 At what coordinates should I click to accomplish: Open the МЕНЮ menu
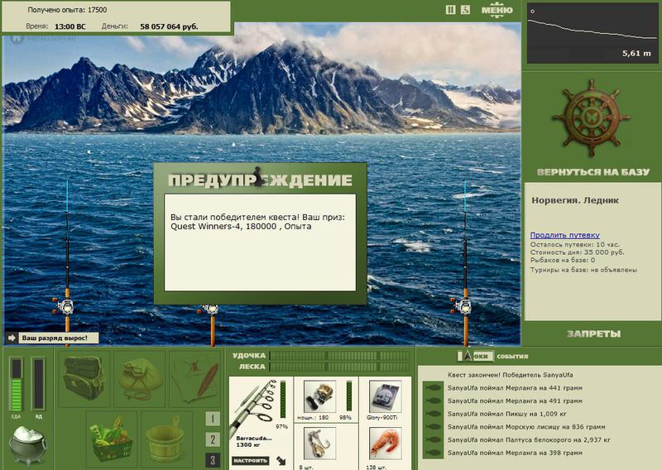pos(497,10)
